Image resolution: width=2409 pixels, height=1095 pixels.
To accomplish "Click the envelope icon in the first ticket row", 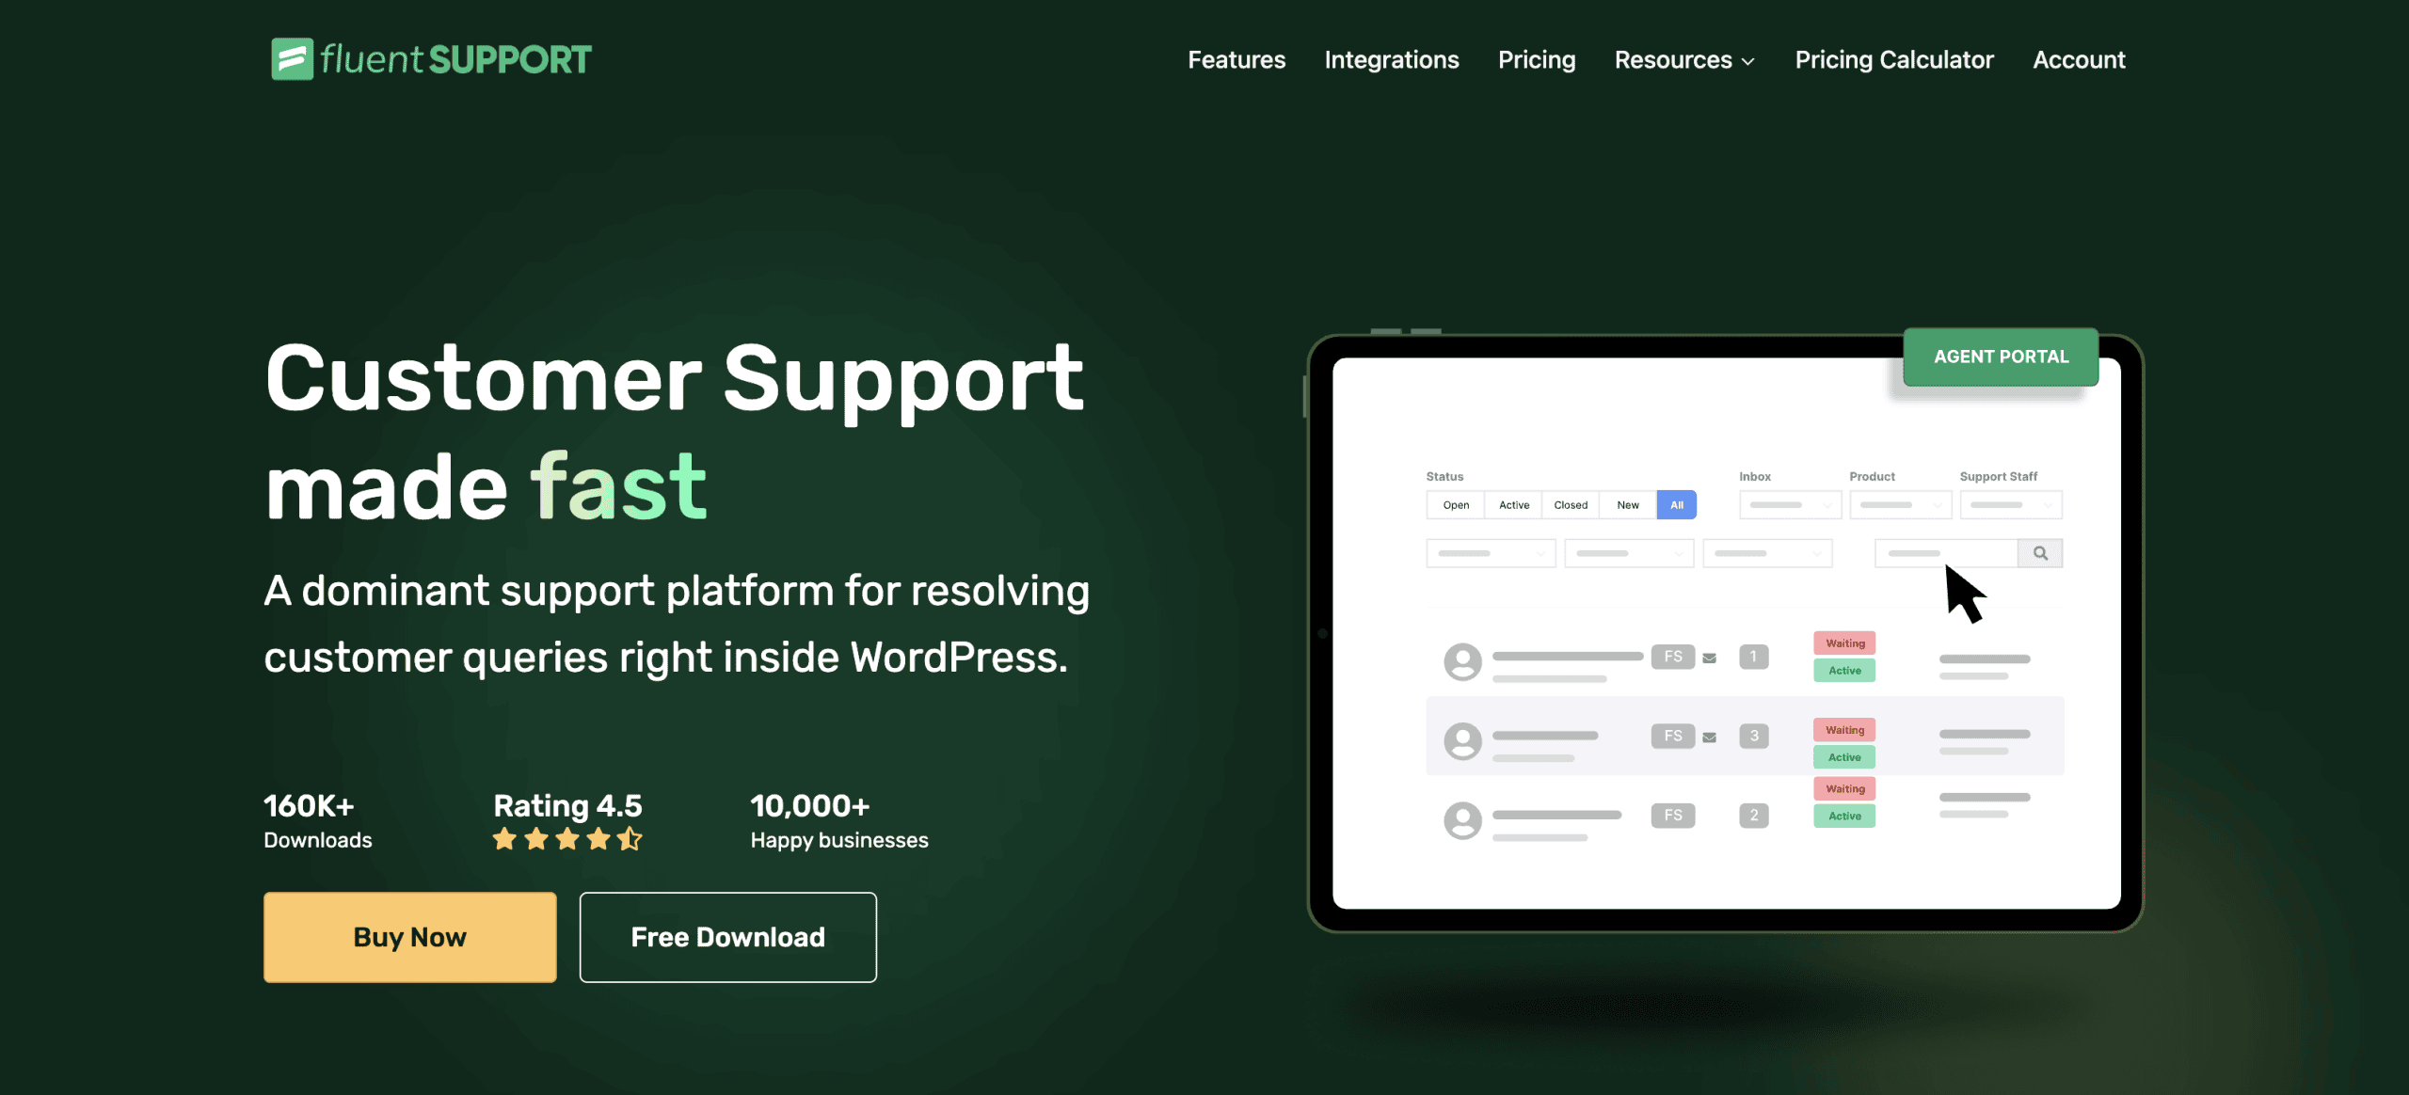I will 1710,659.
